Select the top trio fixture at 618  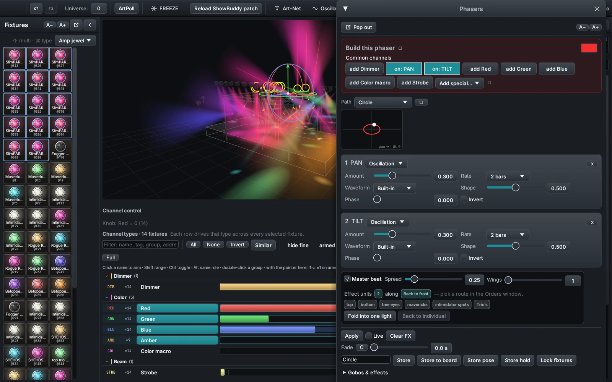[x=60, y=356]
